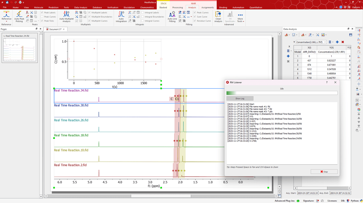
Task: Click the Acq. Start date field
Action: 308,193
